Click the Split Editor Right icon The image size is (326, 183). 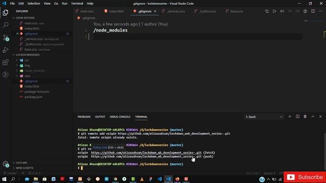pos(313,11)
